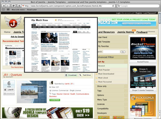Click the Safari back arrow button
The height and width of the screenshot is (119, 161).
point(4,6)
